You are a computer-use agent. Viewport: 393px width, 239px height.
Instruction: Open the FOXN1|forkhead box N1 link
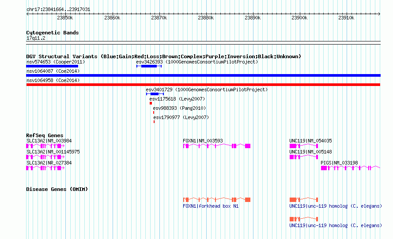(x=211, y=206)
